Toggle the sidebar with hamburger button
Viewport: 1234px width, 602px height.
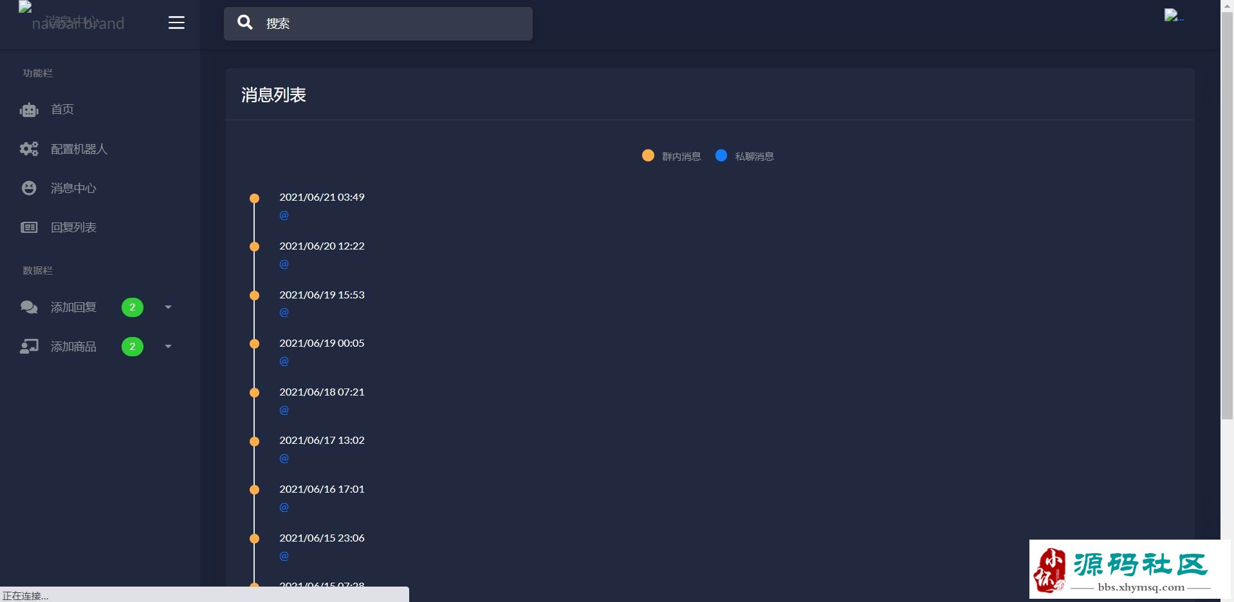[176, 23]
